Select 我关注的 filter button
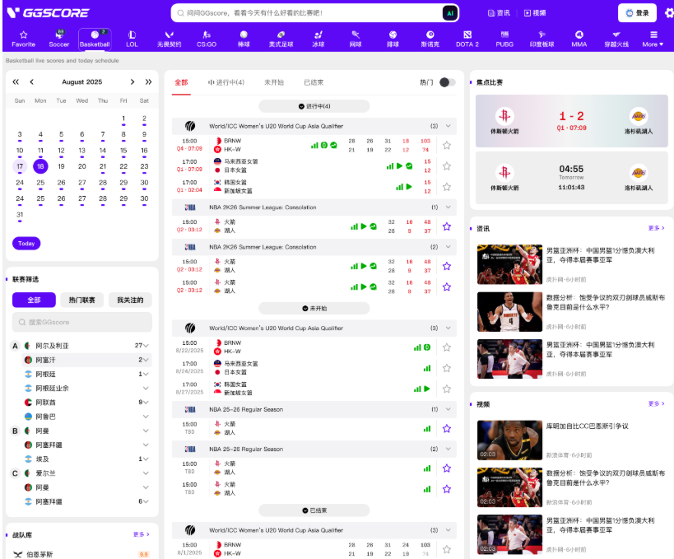 click(x=130, y=300)
